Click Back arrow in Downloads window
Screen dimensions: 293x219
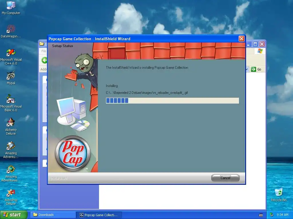point(44,60)
